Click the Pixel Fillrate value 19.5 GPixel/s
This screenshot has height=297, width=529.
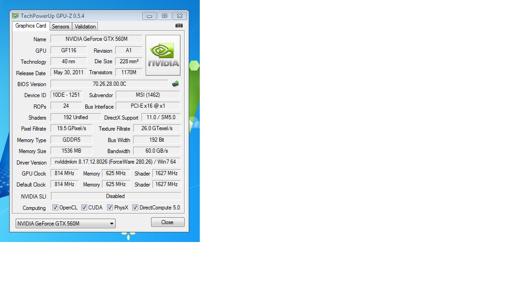click(x=72, y=128)
